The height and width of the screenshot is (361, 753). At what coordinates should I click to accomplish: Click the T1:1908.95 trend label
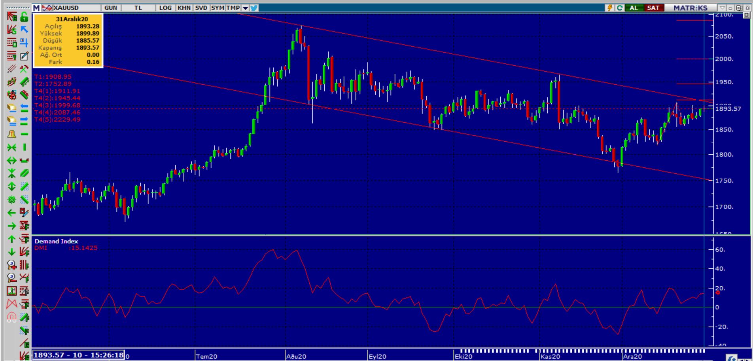[x=53, y=77]
